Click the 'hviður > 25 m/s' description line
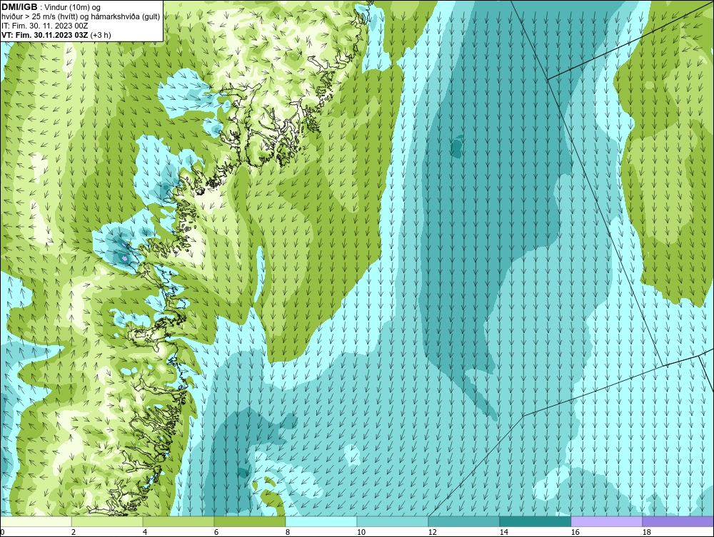This screenshot has width=714, height=537. click(81, 16)
